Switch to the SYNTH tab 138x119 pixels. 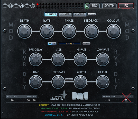(109, 6)
